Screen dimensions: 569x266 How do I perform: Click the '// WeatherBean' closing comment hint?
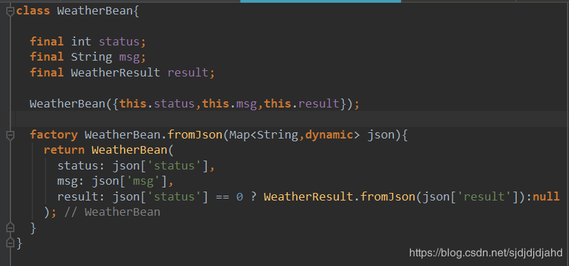point(112,212)
